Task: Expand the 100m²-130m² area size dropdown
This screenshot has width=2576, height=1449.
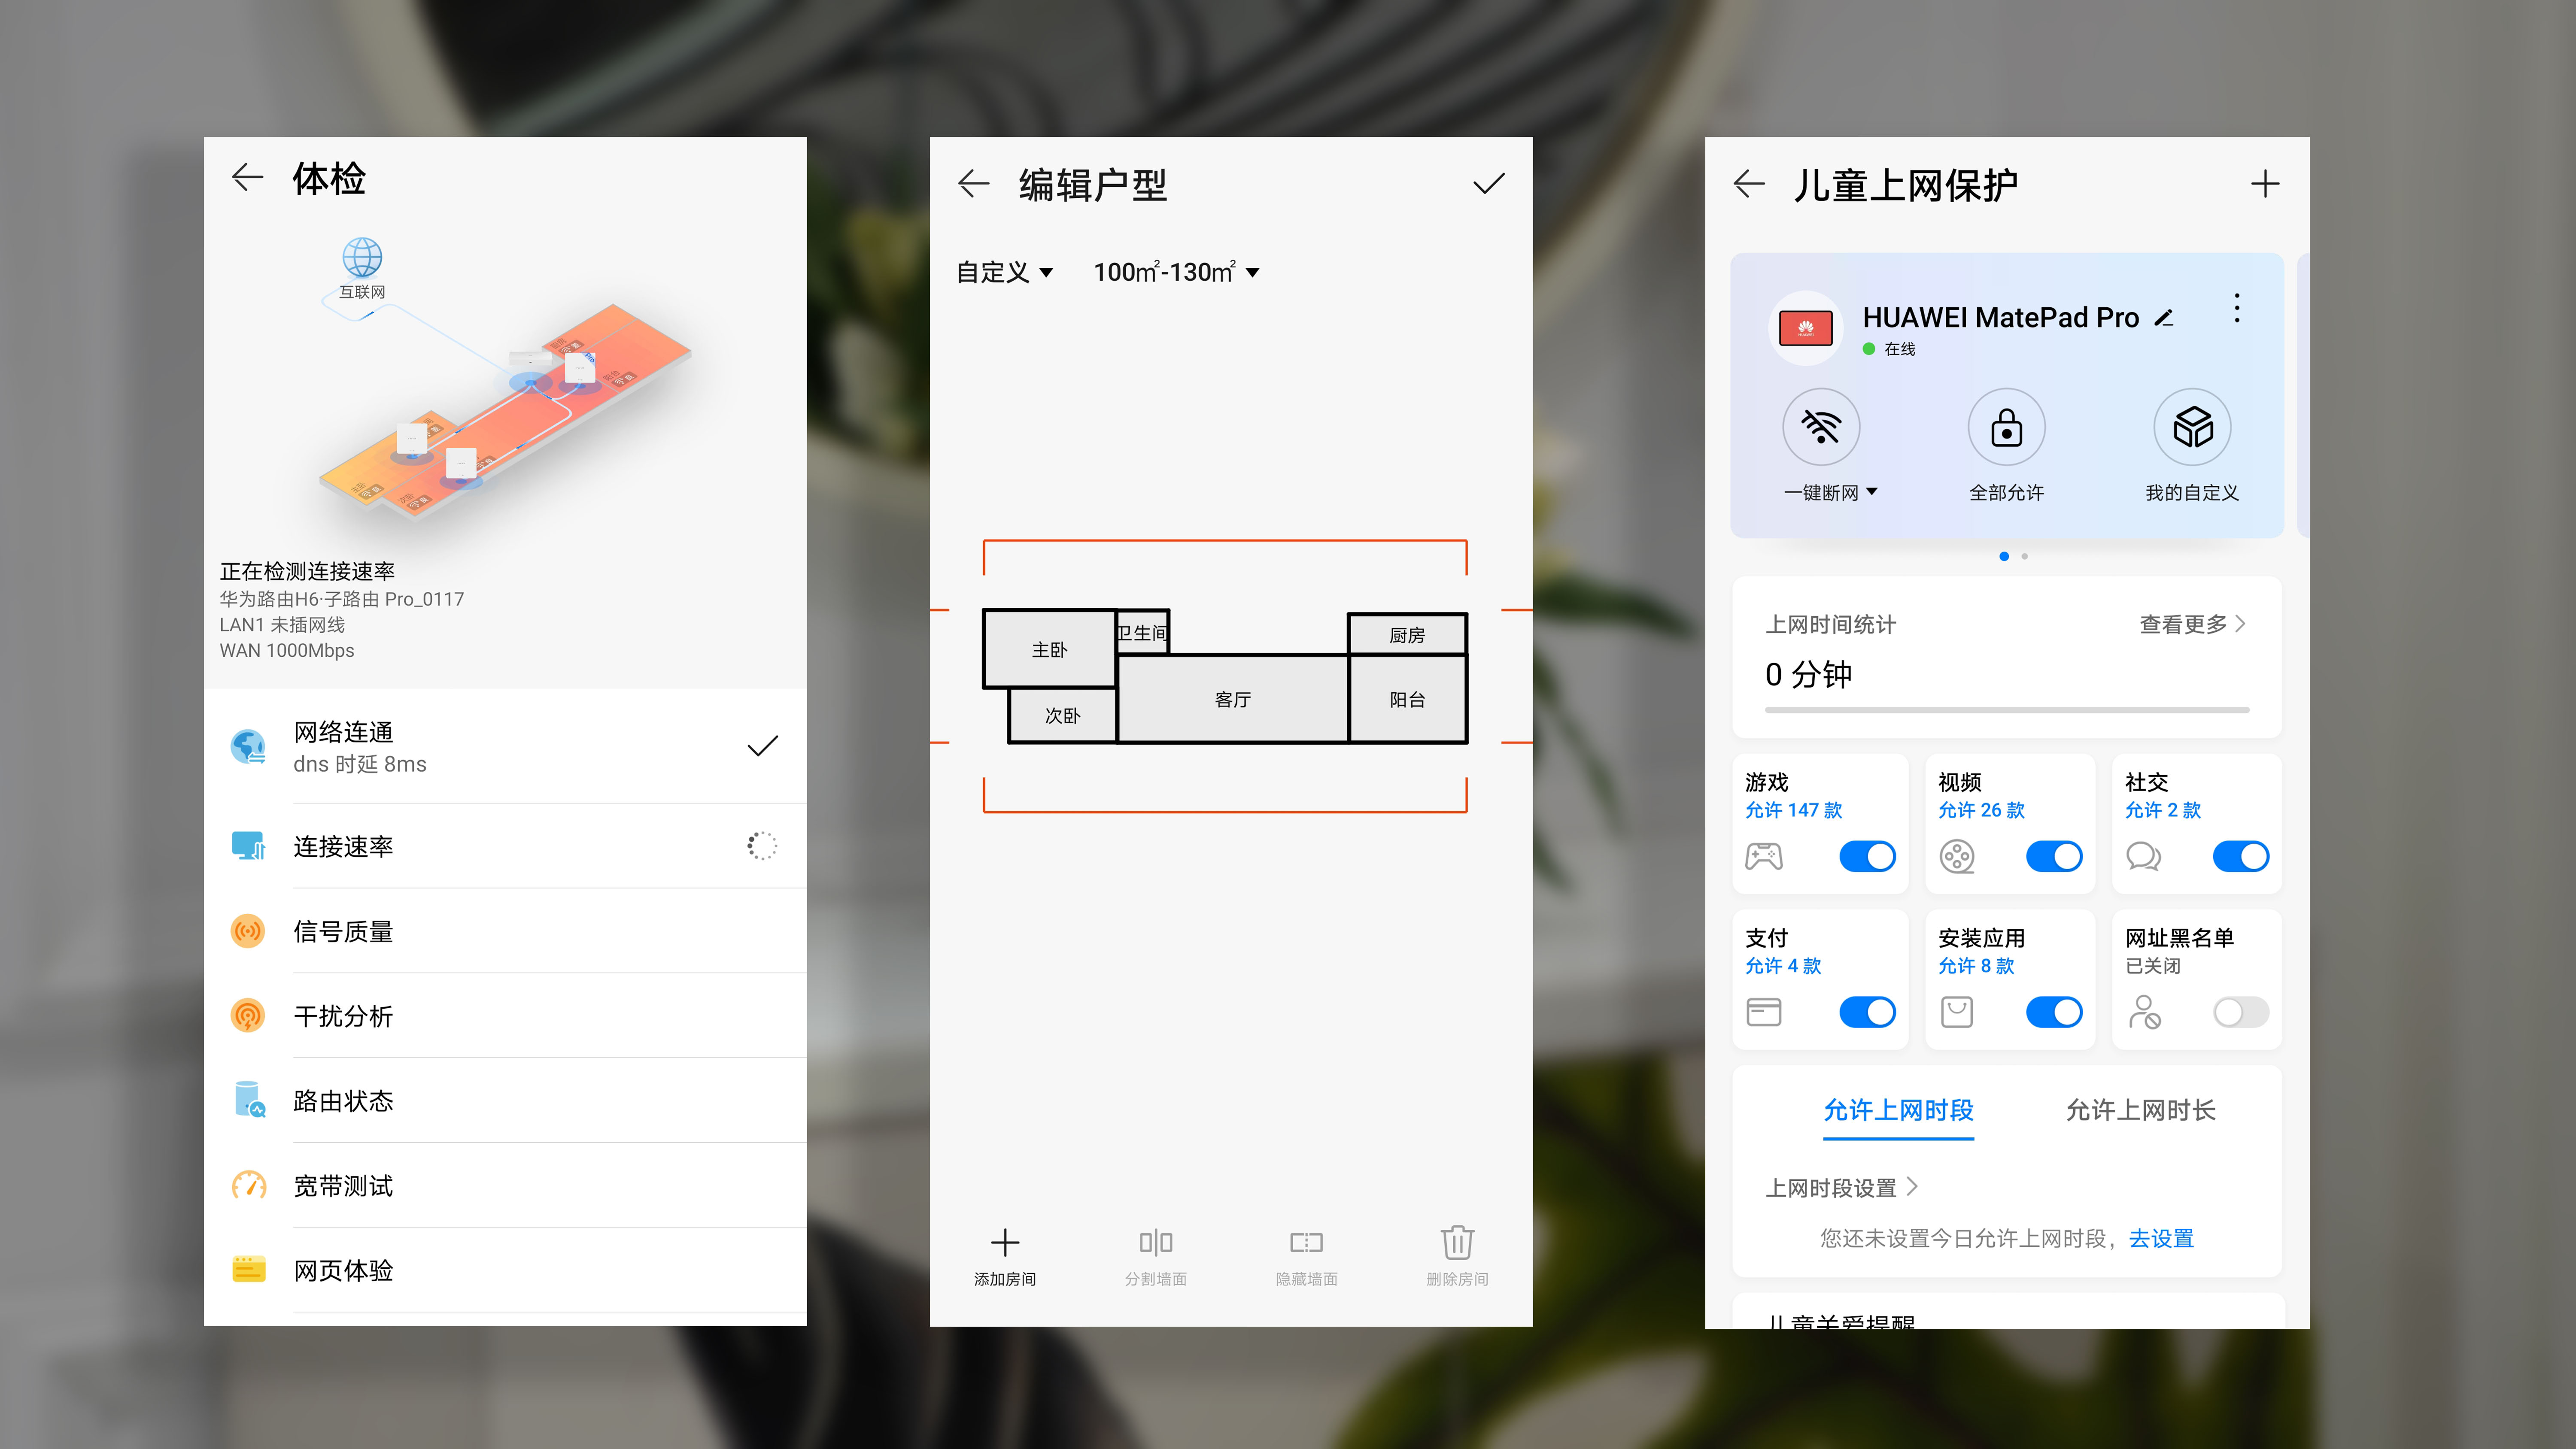Action: [x=1176, y=272]
